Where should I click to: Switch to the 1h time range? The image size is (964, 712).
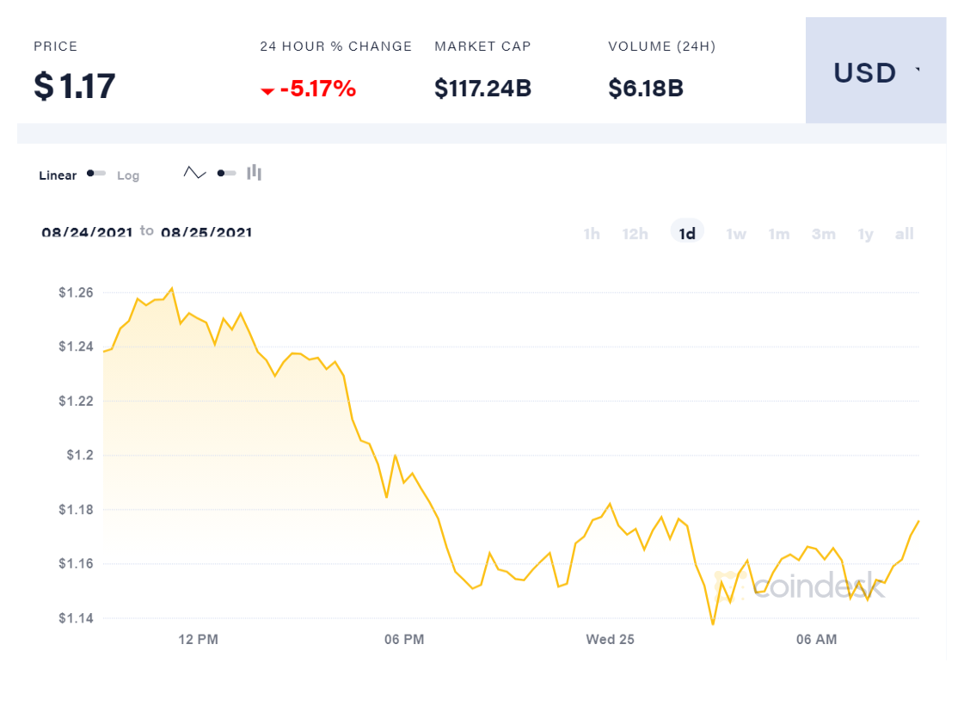tap(592, 234)
